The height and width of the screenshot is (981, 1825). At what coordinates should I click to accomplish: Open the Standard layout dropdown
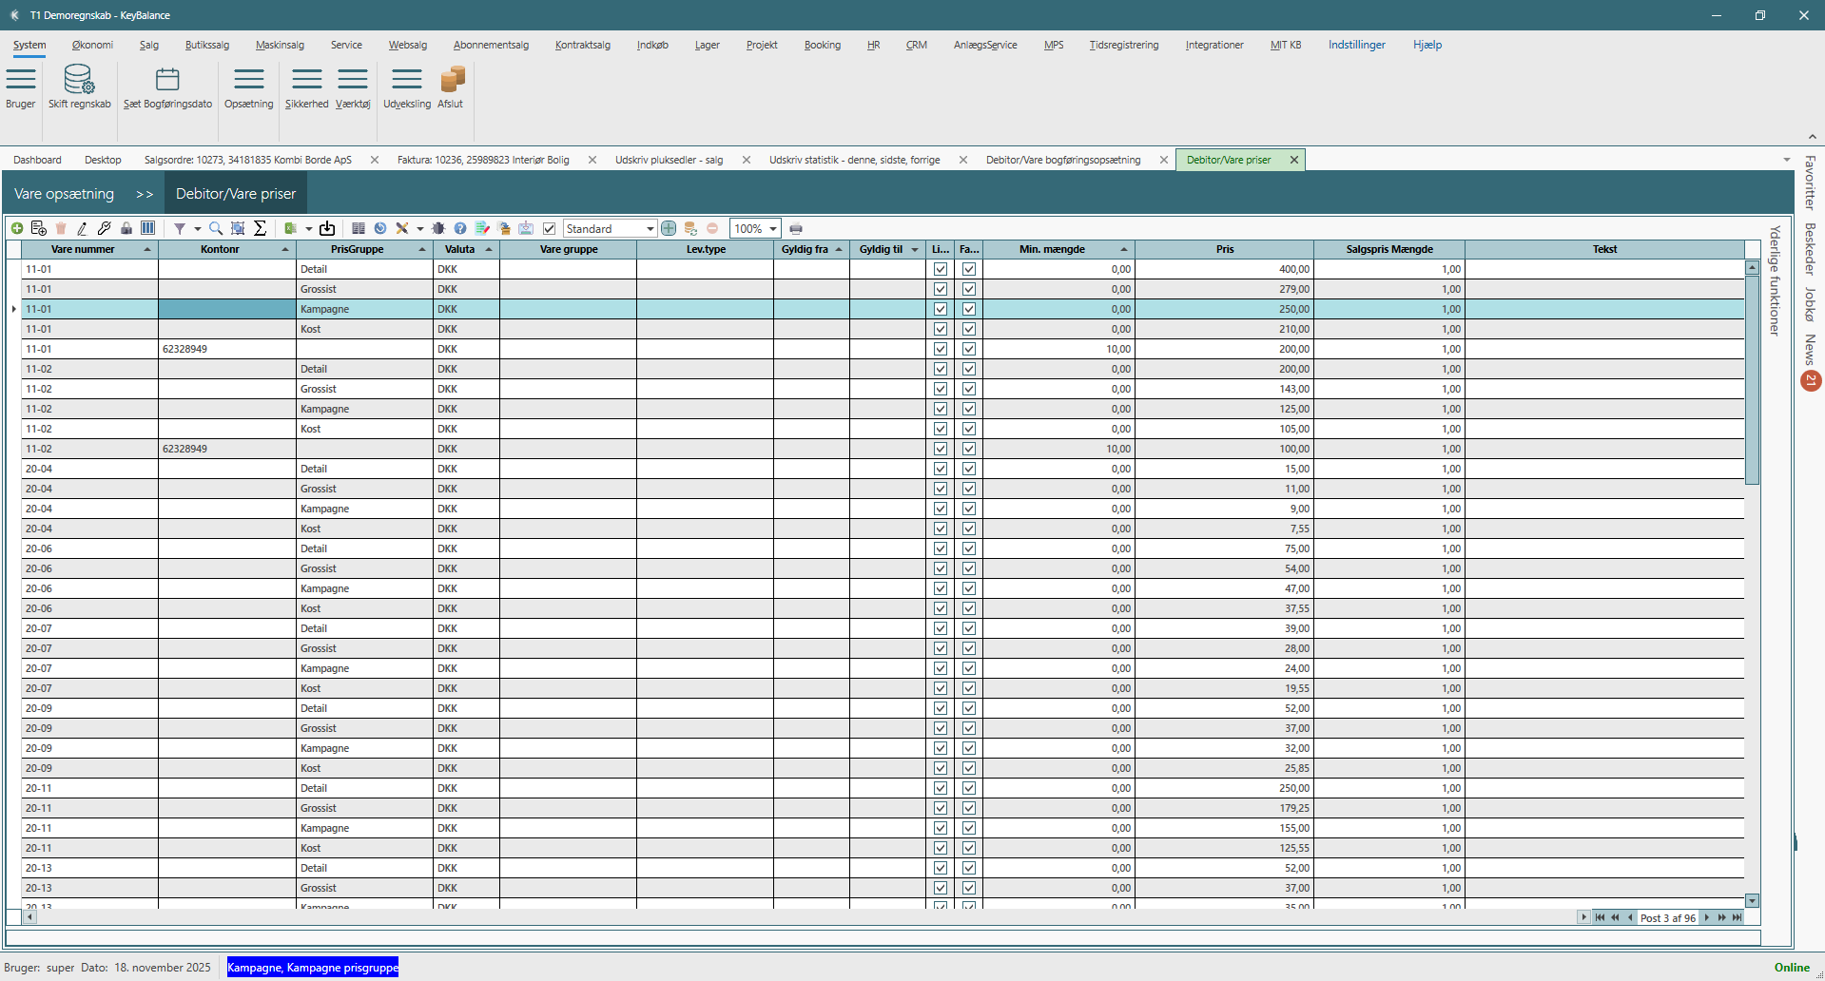click(650, 228)
